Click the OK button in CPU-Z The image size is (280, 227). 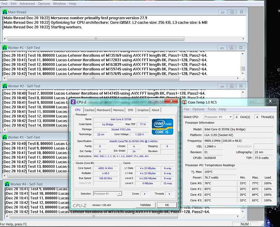pyautogui.click(x=167, y=205)
